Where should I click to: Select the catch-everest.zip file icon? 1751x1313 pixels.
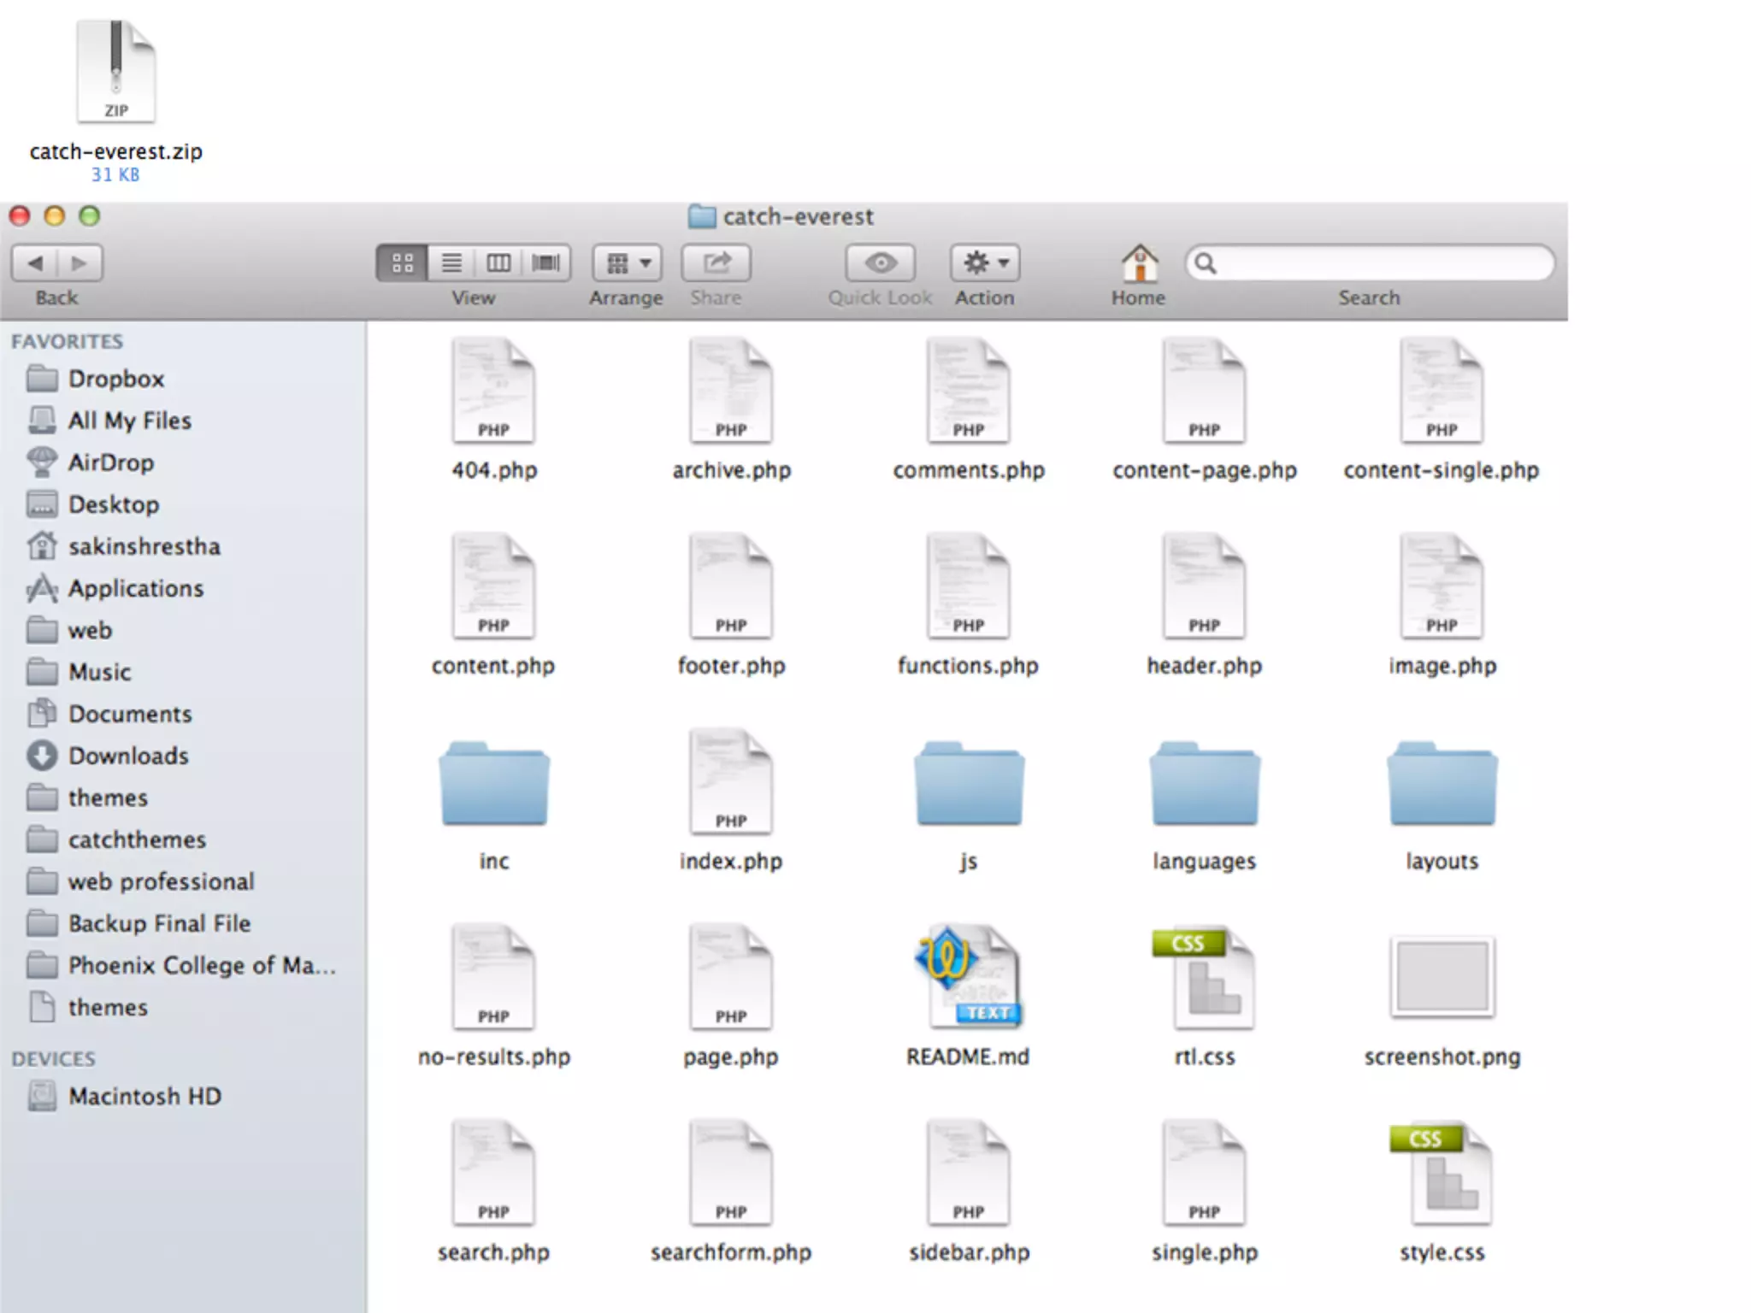click(x=116, y=73)
